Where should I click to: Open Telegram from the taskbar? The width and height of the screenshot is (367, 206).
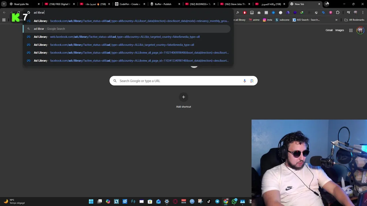pyautogui.click(x=217, y=201)
